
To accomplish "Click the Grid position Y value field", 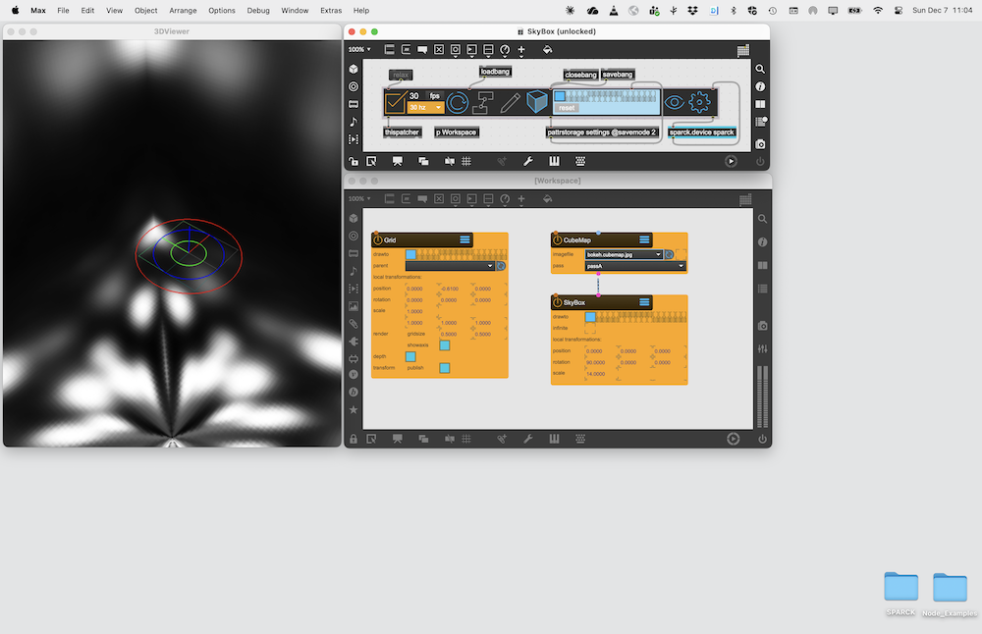I will point(451,289).
